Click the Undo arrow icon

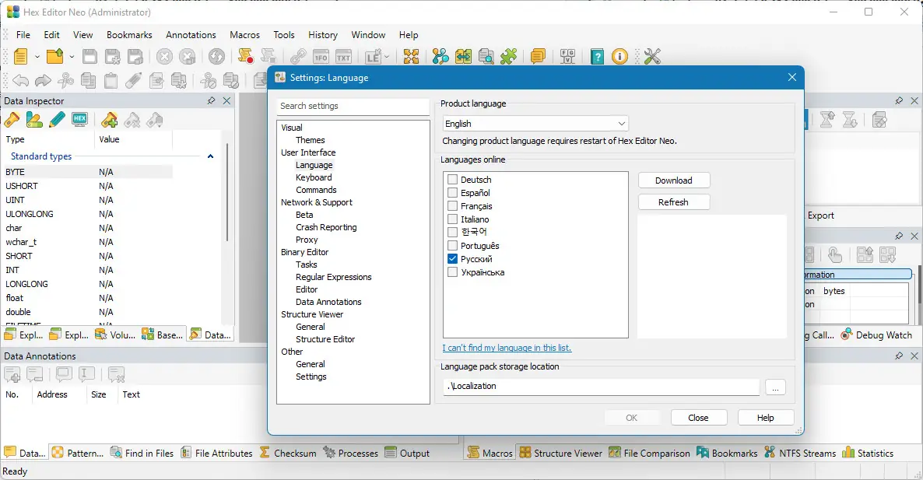[20, 80]
